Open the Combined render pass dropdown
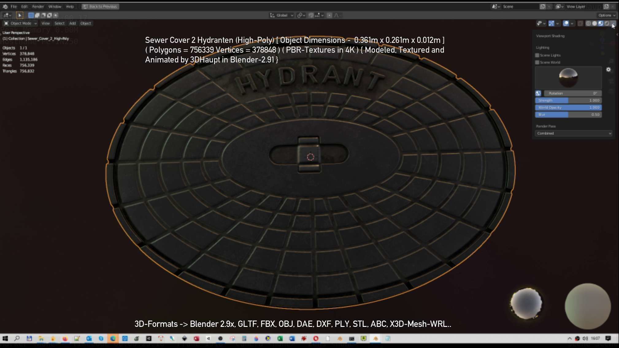 click(574, 133)
